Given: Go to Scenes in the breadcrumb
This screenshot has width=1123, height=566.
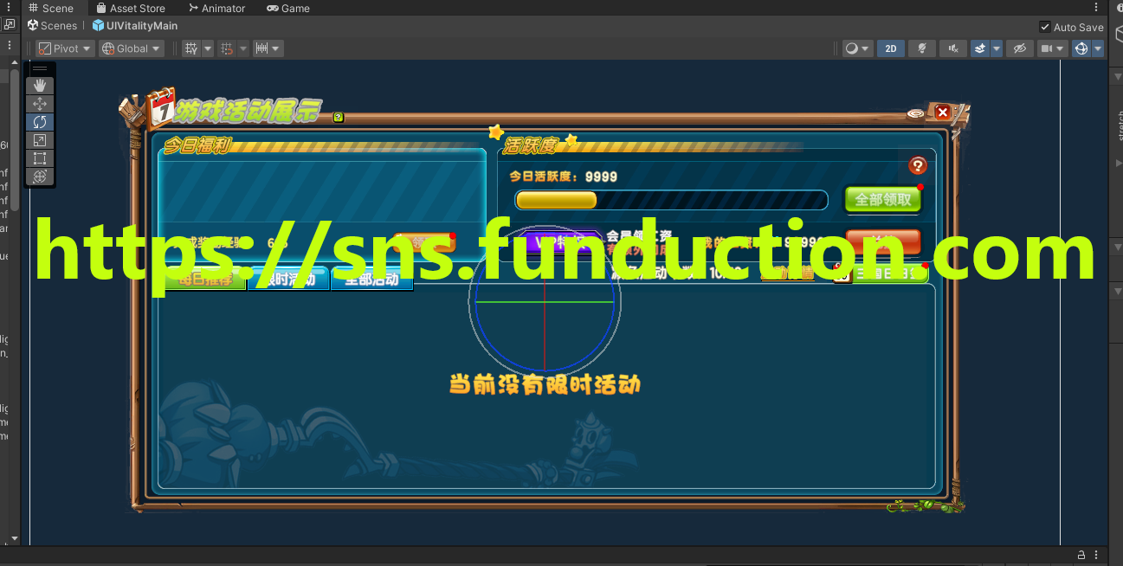Looking at the screenshot, I should [52, 26].
